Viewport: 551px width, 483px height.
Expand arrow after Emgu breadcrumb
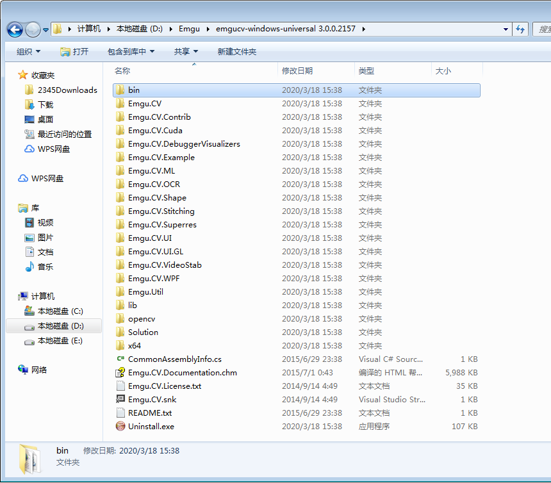pos(208,29)
